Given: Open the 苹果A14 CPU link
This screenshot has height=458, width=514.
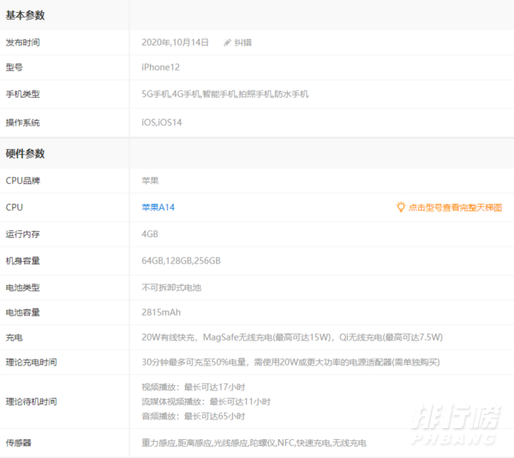Looking at the screenshot, I should (158, 207).
